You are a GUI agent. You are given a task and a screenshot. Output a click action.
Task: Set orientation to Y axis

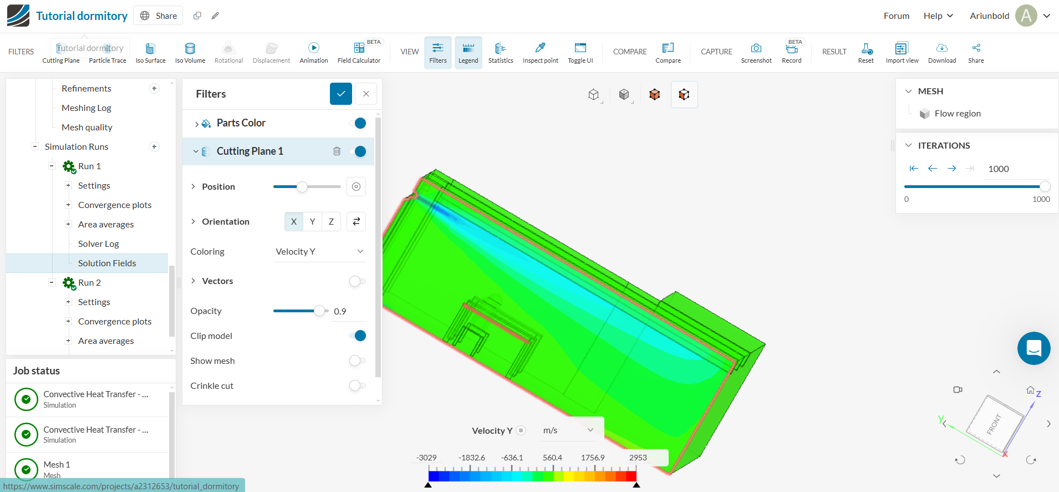pyautogui.click(x=313, y=222)
